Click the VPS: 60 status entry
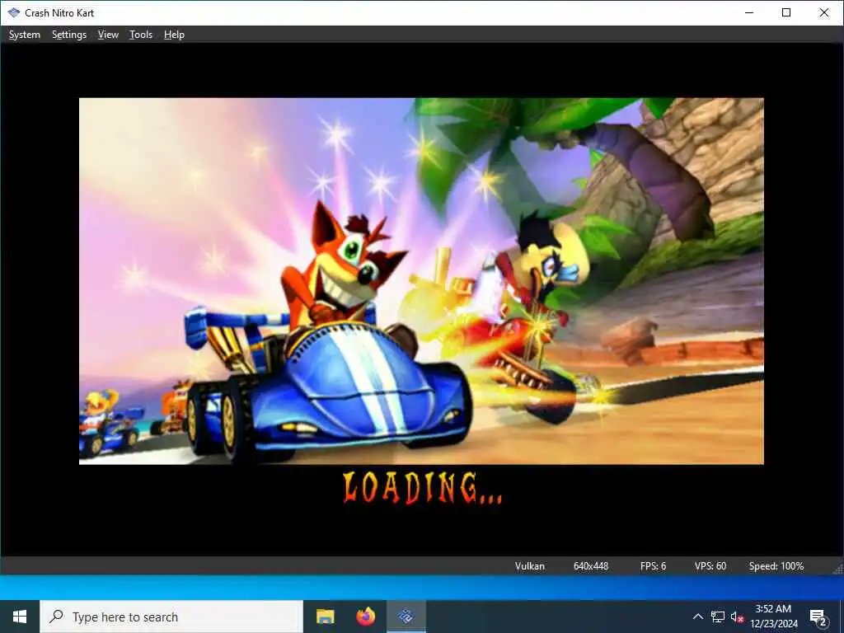 (710, 565)
